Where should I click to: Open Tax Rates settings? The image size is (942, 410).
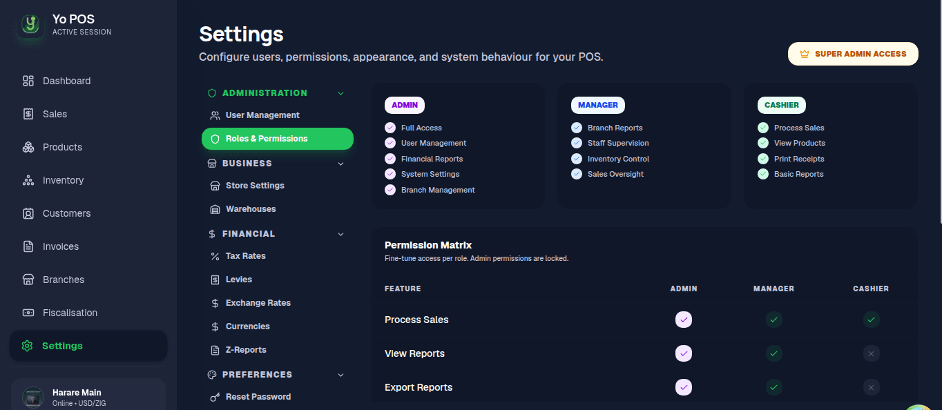278,256
